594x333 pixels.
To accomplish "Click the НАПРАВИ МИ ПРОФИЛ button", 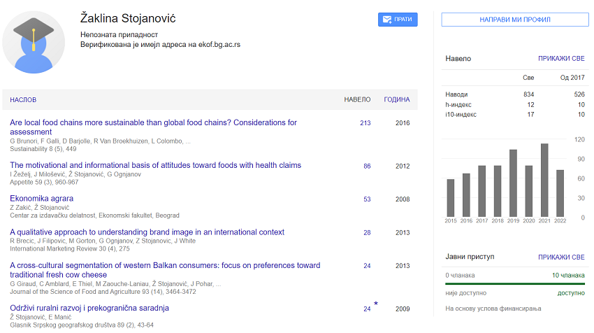I will (515, 20).
